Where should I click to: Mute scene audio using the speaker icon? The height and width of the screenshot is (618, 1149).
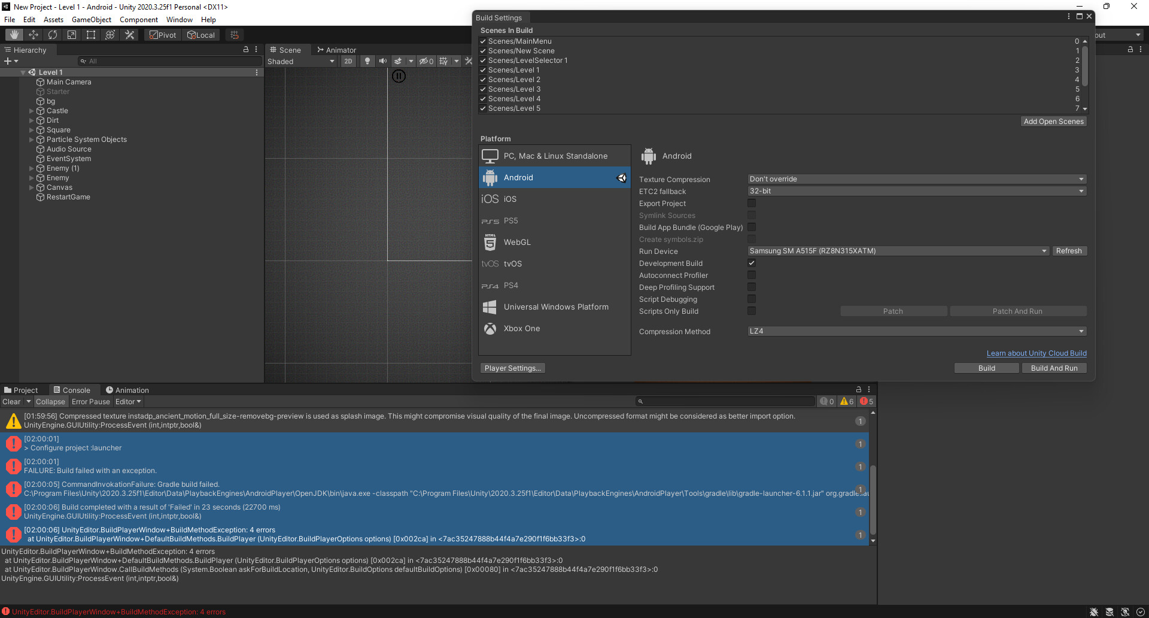click(x=384, y=61)
